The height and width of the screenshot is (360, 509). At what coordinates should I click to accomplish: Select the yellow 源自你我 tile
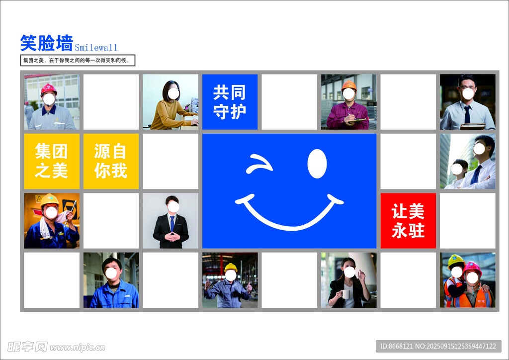point(111,161)
